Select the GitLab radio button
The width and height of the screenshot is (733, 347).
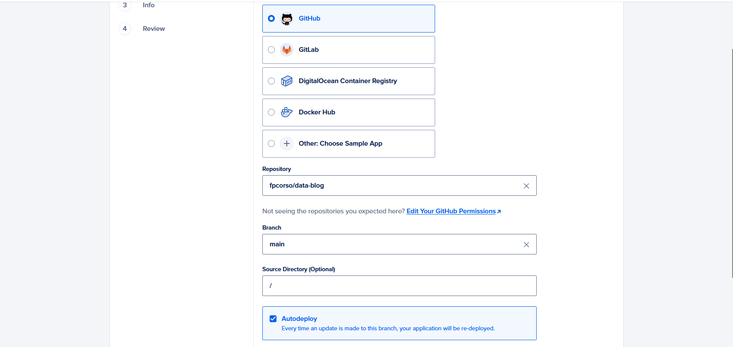[271, 50]
